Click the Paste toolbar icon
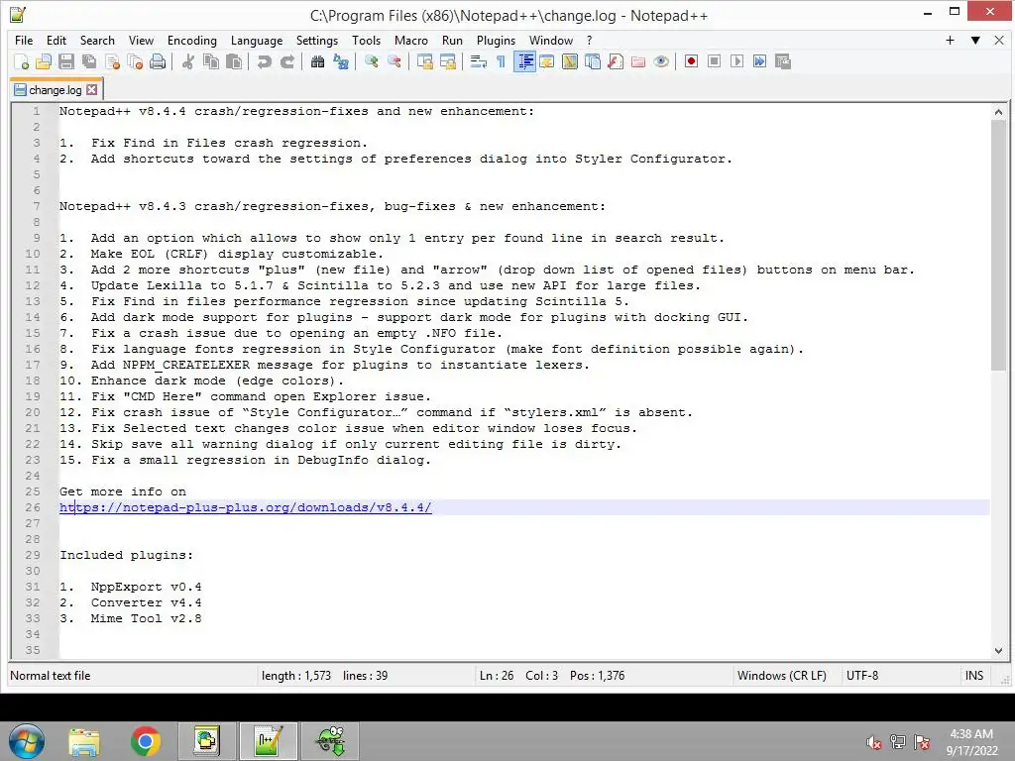The image size is (1015, 761). [234, 61]
